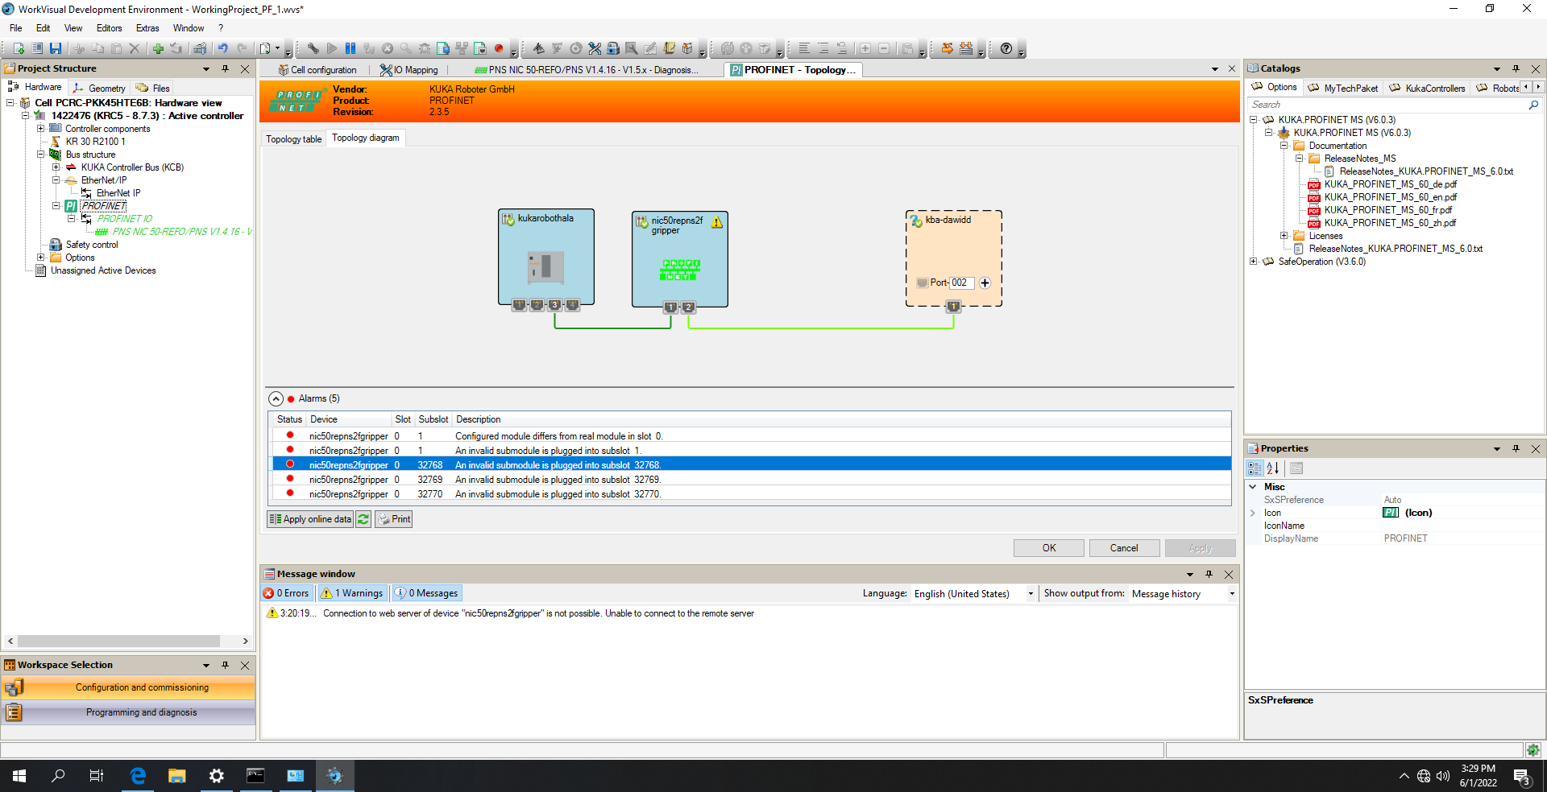Viewport: 1547px width, 792px height.
Task: Open the Geometry tab in Project Structure
Action: (99, 89)
